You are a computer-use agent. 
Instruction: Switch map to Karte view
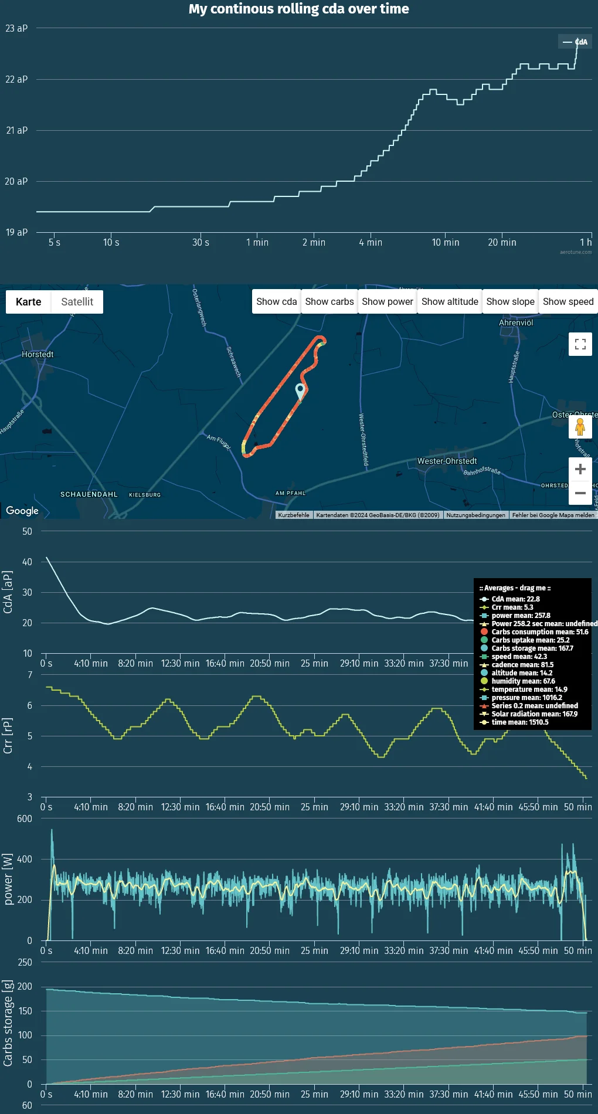[29, 302]
